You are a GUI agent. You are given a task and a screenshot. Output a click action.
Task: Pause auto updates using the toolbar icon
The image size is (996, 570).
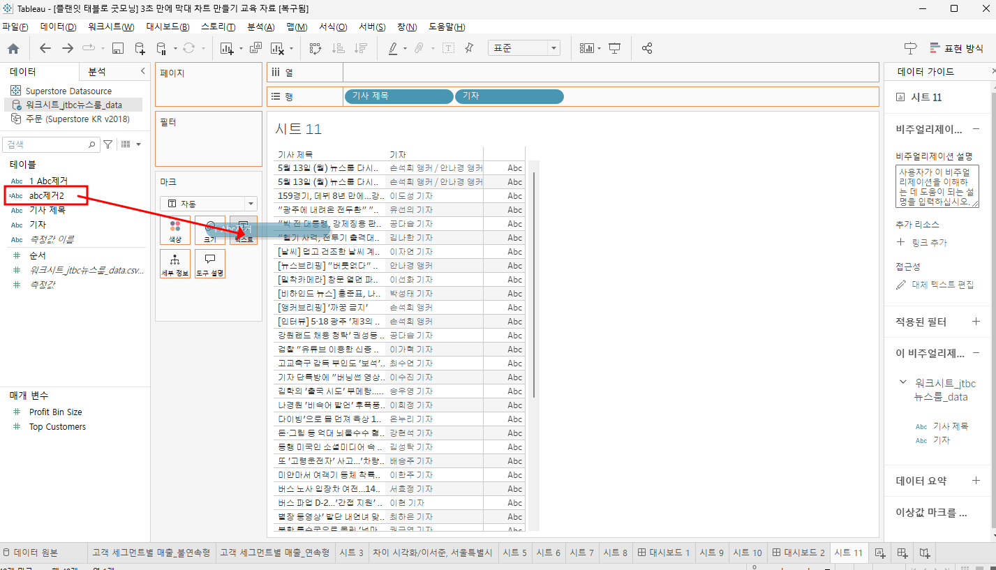(x=161, y=48)
